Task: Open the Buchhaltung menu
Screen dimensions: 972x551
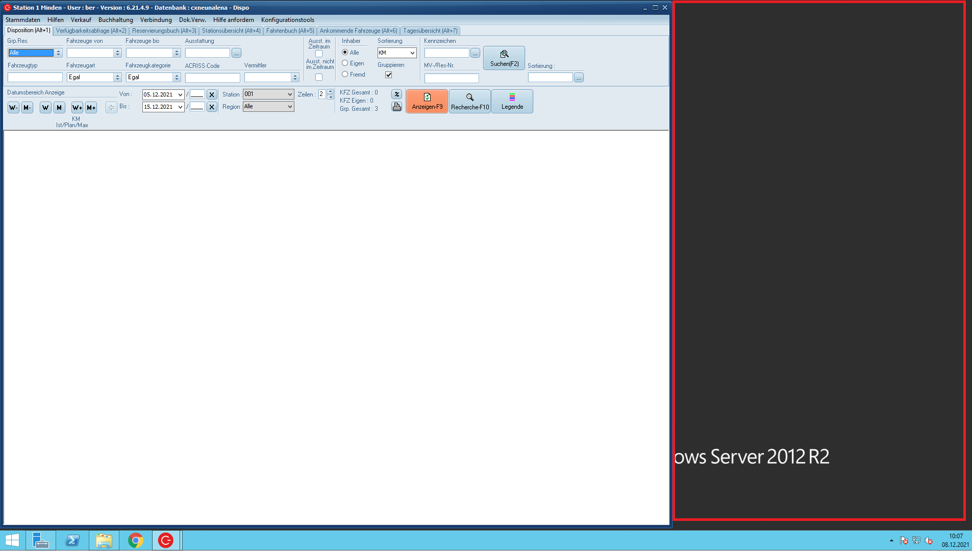Action: tap(115, 20)
